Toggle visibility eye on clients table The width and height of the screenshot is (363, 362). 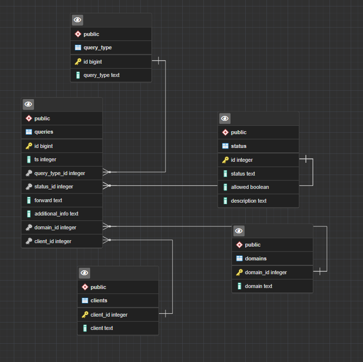[84, 273]
